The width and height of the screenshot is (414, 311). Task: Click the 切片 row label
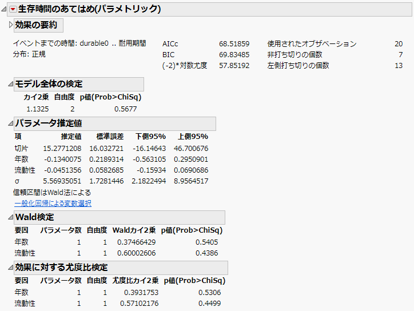21,149
